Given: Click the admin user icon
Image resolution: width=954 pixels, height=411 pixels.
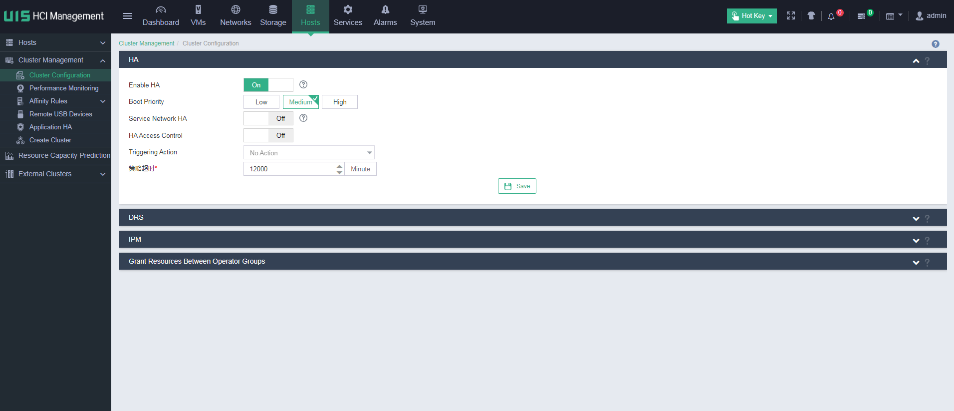Looking at the screenshot, I should (920, 16).
